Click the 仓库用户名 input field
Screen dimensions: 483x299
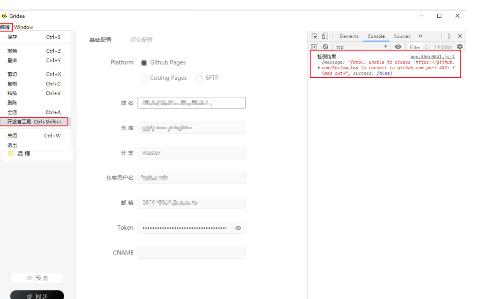click(191, 178)
